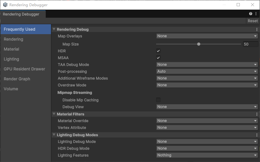The width and height of the screenshot is (260, 162).
Task: Disable the HDR checkbox
Action: pos(158,51)
